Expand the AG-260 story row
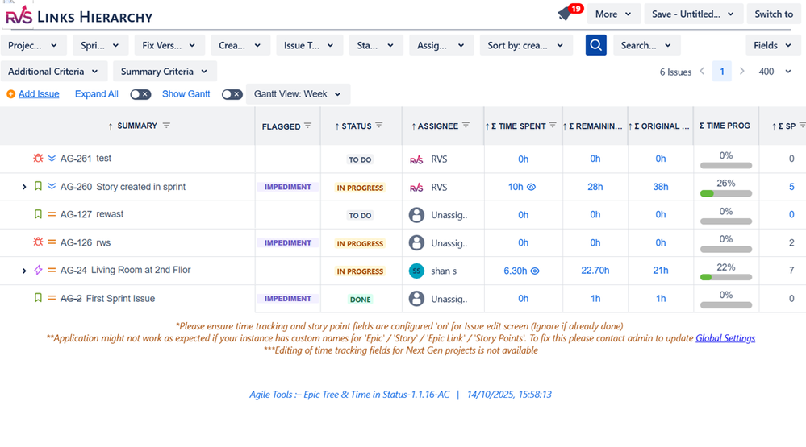806x447 pixels. 24,187
